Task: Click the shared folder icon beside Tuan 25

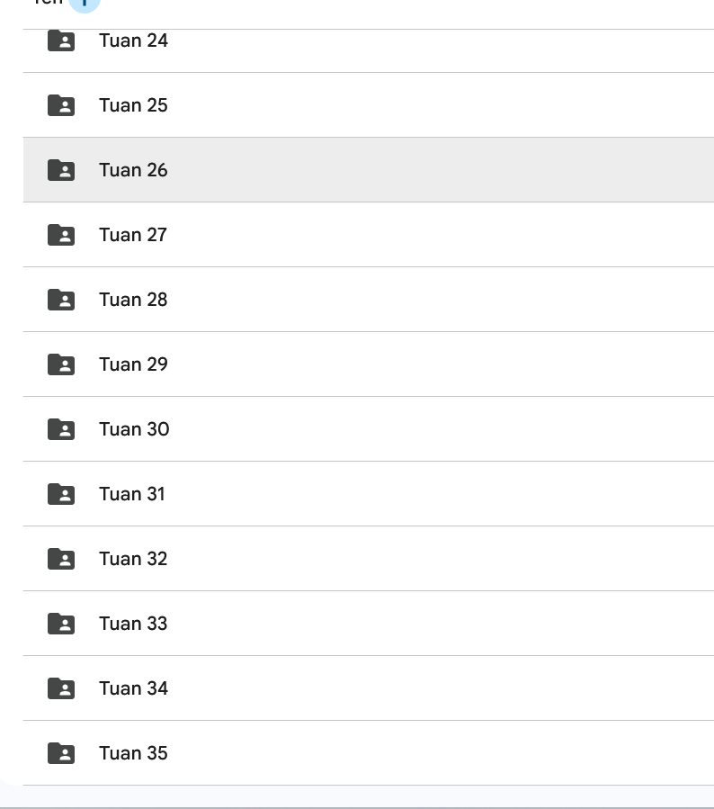Action: [61, 105]
